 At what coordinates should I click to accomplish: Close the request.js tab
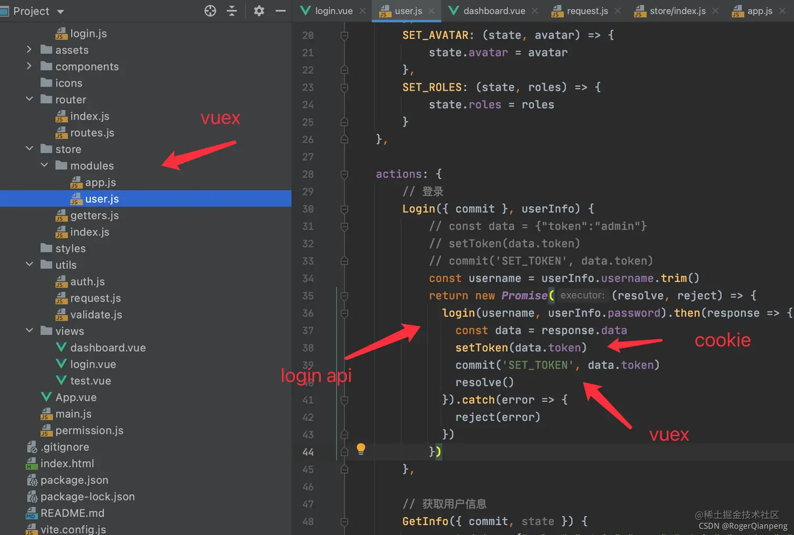coord(618,11)
